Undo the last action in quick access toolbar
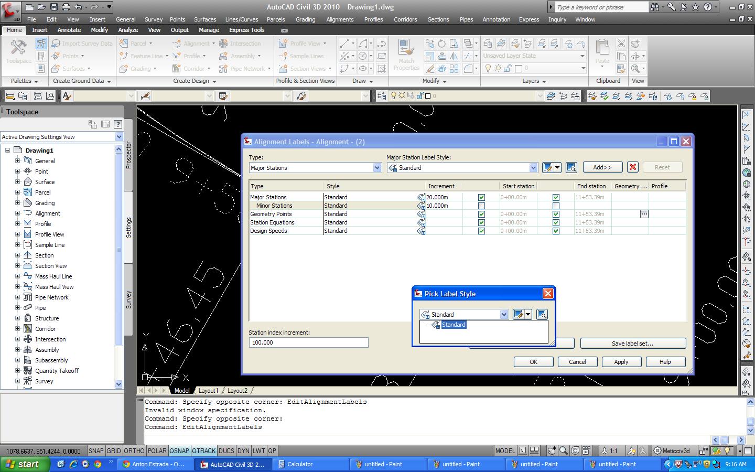755x472 pixels. (78, 7)
